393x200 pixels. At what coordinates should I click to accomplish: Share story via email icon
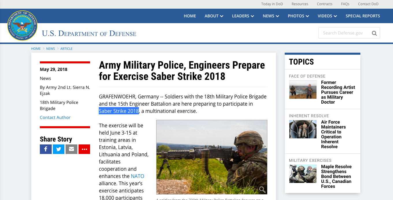71,149
